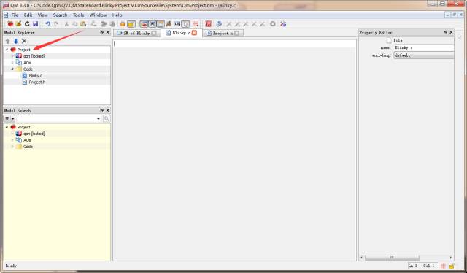Click the grid icon in status bar
The image size is (467, 273).
443,266
